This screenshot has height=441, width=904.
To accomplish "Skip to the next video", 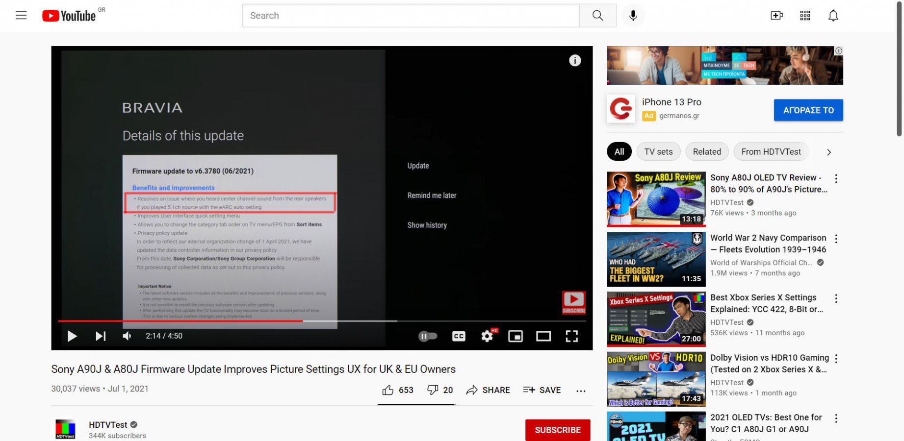I will [100, 336].
